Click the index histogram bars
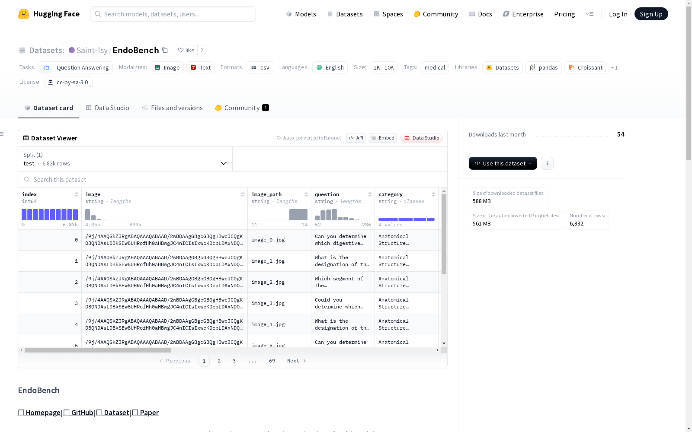The image size is (692, 432). click(50, 215)
